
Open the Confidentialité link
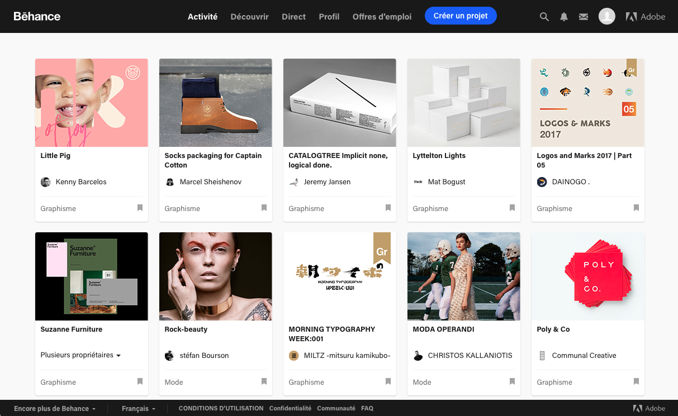pyautogui.click(x=290, y=409)
